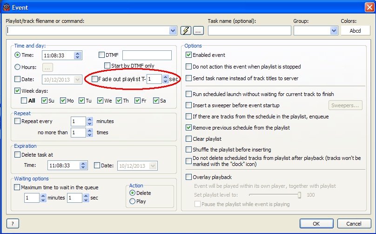
Task: Uncheck the Mo day checkbox
Action: (x=63, y=100)
